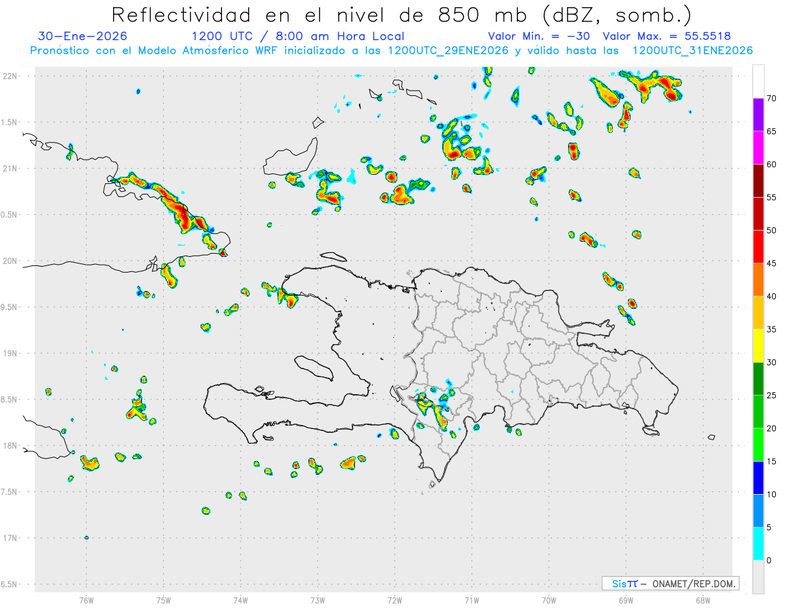This screenshot has width=789, height=609.
Task: Click the '68W' longitude axis label
Action: 703,600
